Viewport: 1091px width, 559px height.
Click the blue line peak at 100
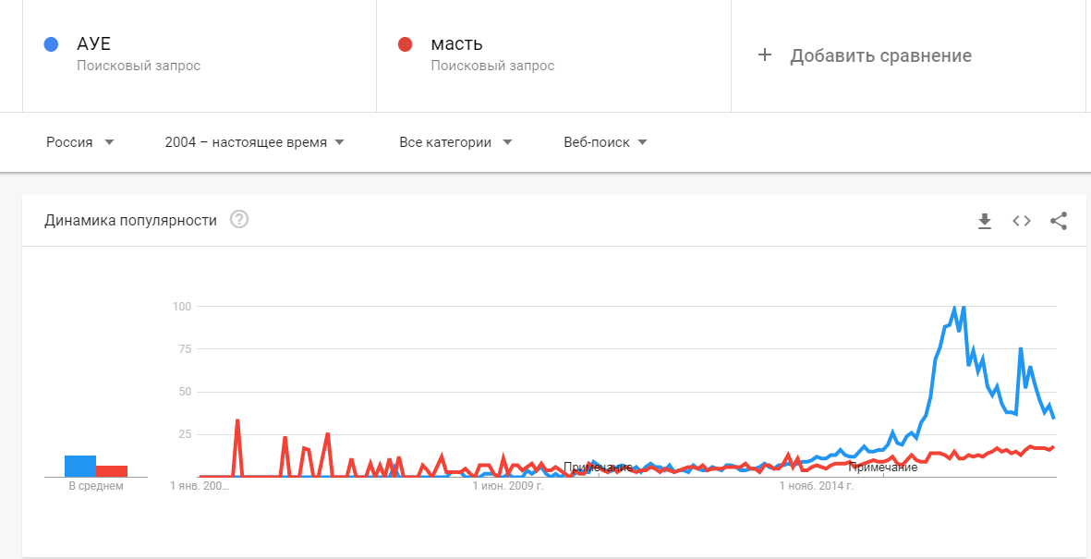point(954,307)
